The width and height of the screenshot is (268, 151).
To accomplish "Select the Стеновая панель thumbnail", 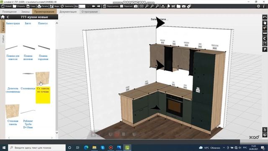I will coord(12,111).
